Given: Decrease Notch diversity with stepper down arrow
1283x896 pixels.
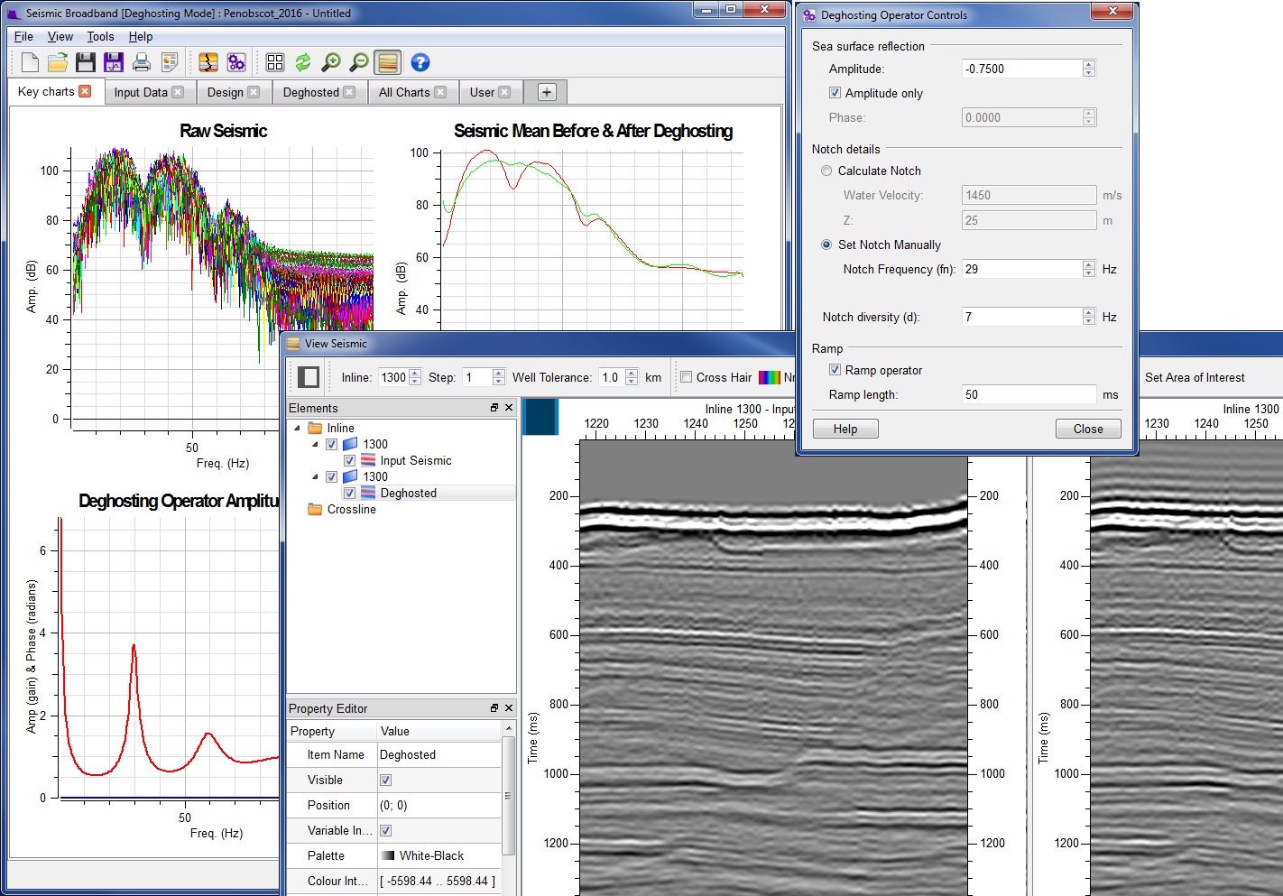Looking at the screenshot, I should 1089,321.
